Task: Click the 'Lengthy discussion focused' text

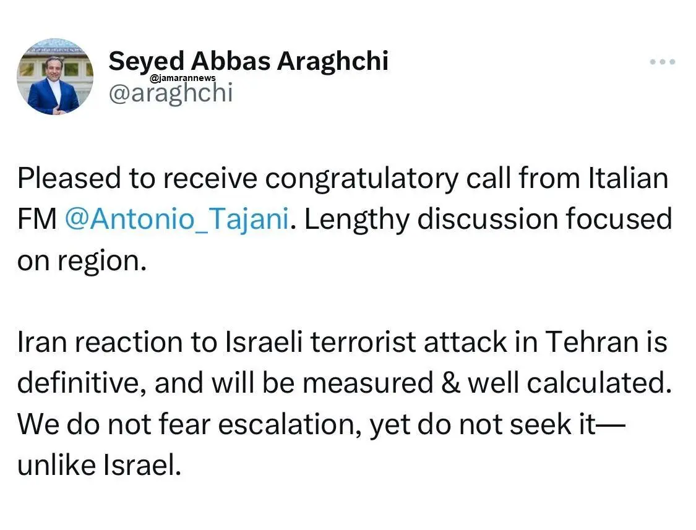Action: coord(488,220)
